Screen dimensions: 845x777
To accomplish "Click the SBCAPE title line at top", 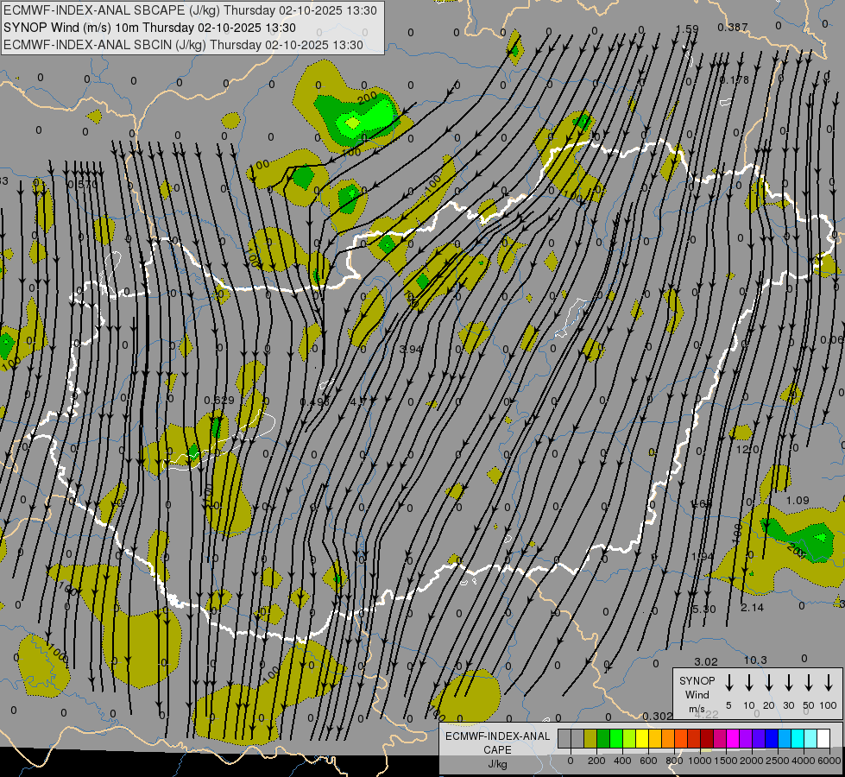I will 191,11.
